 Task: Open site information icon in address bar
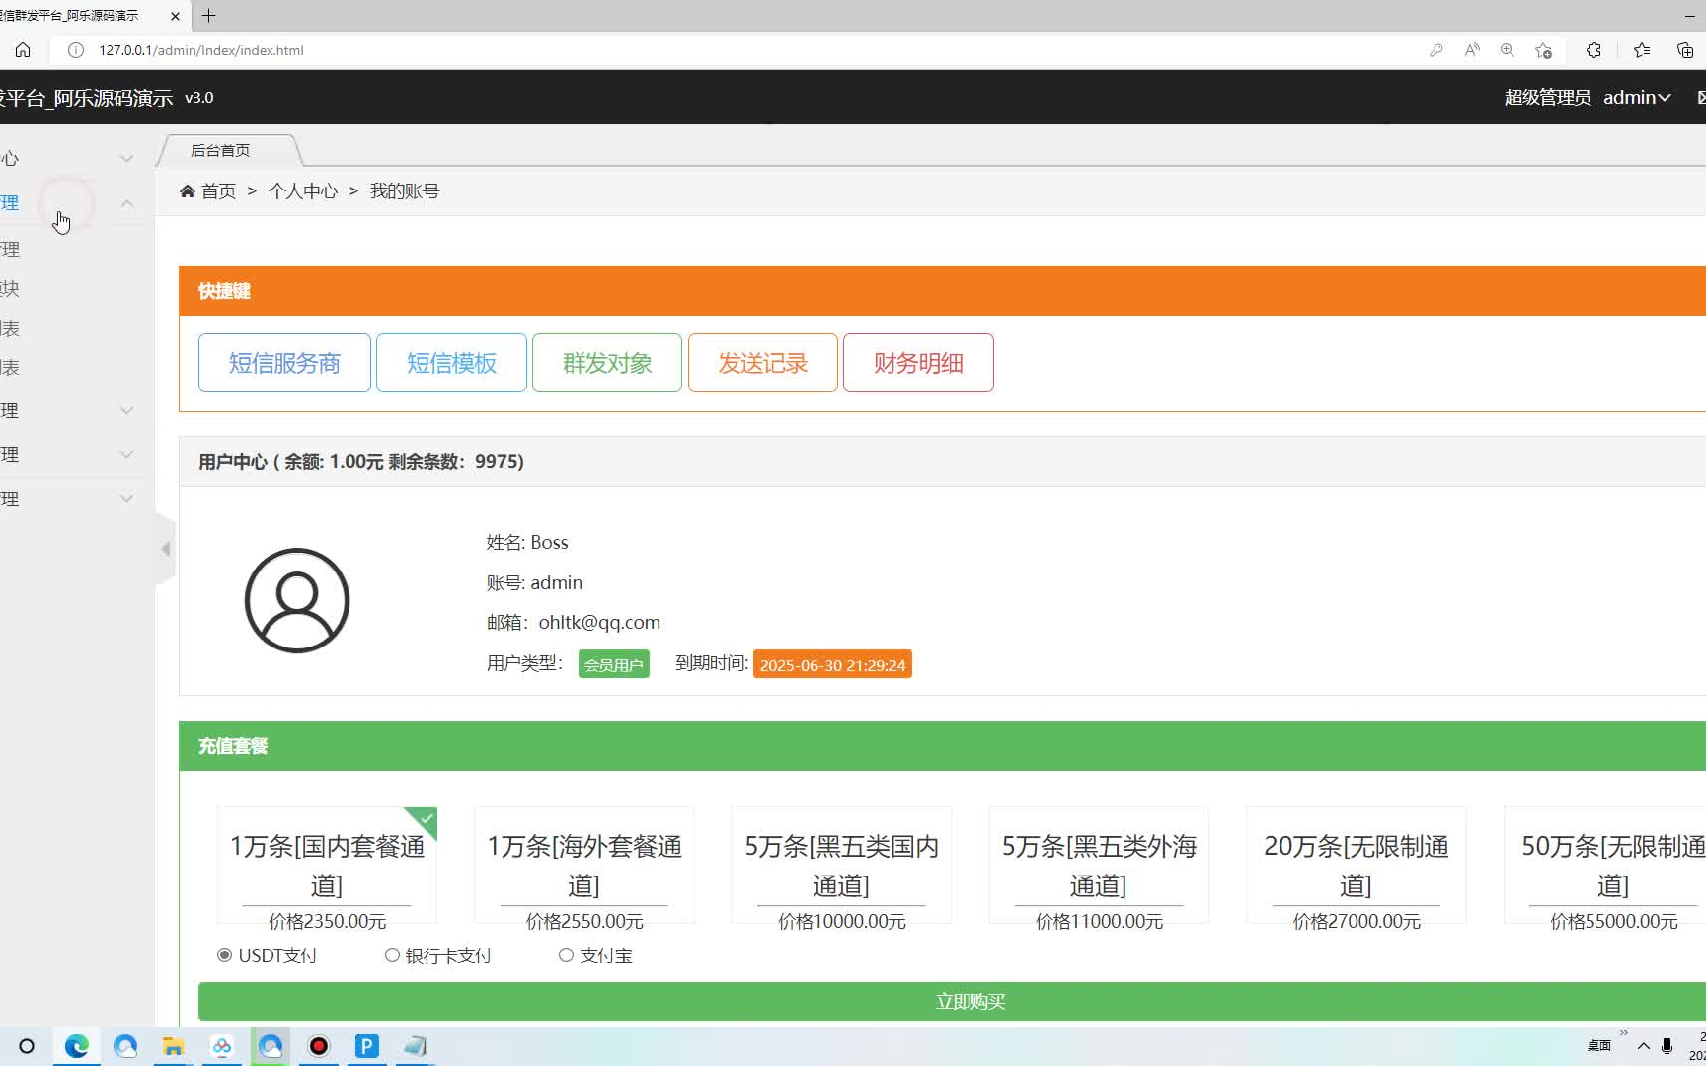[x=76, y=50]
